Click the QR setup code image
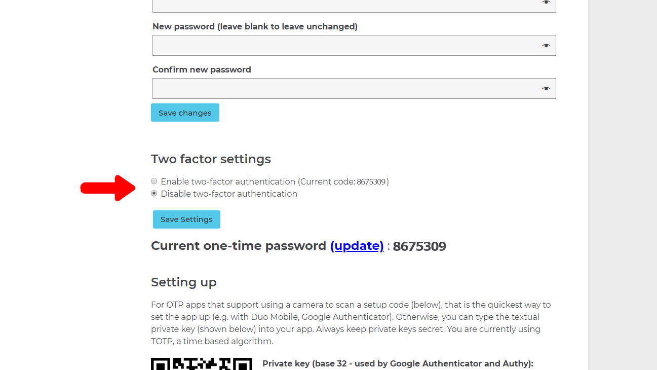This screenshot has width=657, height=370. 201,363
